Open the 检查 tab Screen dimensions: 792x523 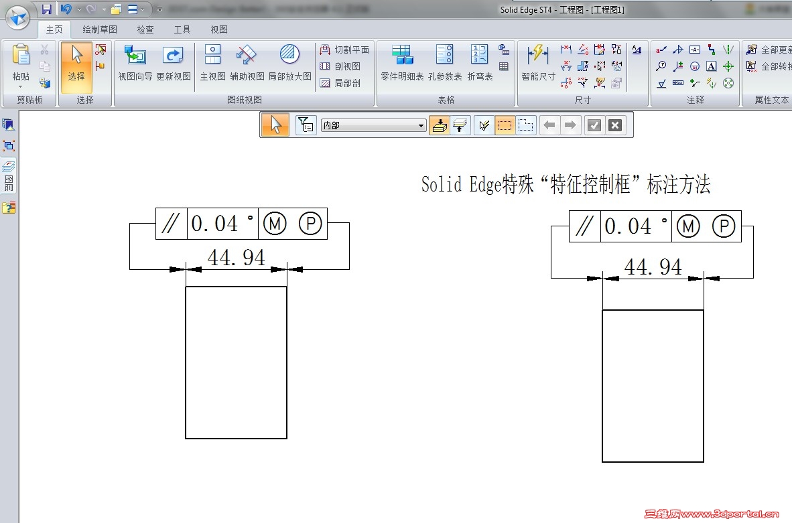click(145, 29)
